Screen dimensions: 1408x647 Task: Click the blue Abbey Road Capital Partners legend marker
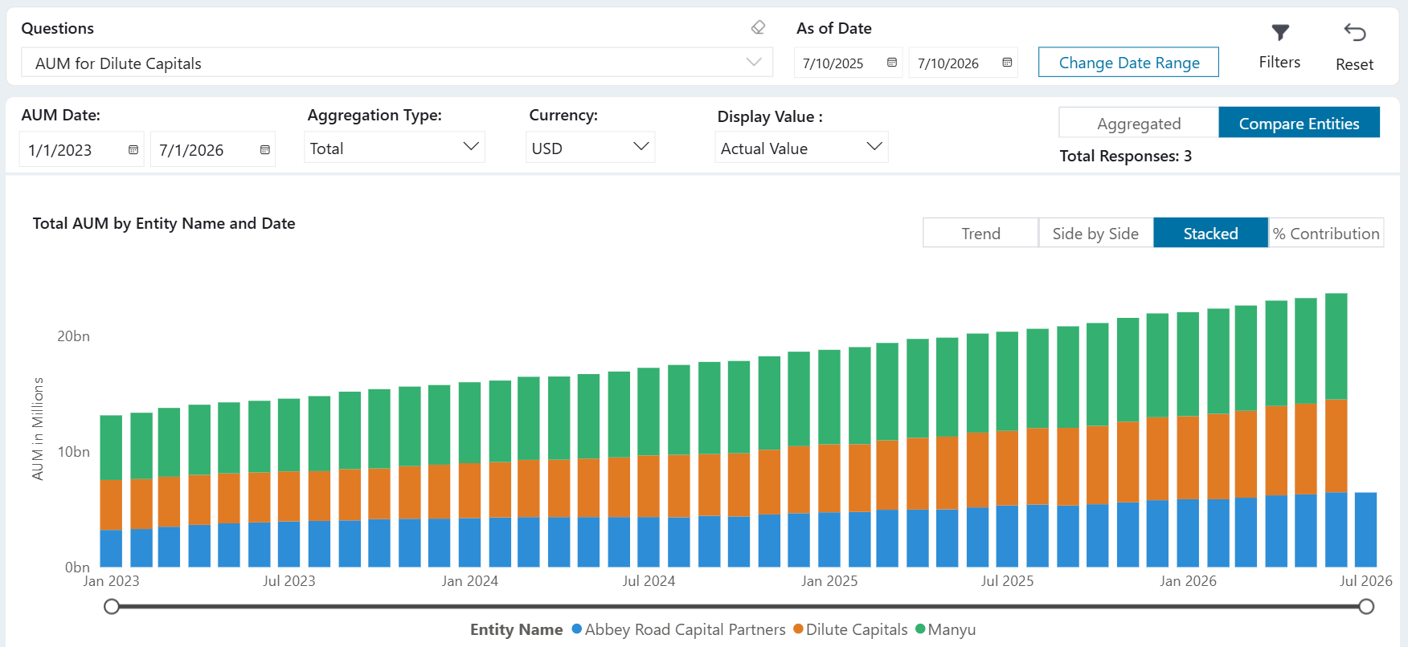pos(576,629)
